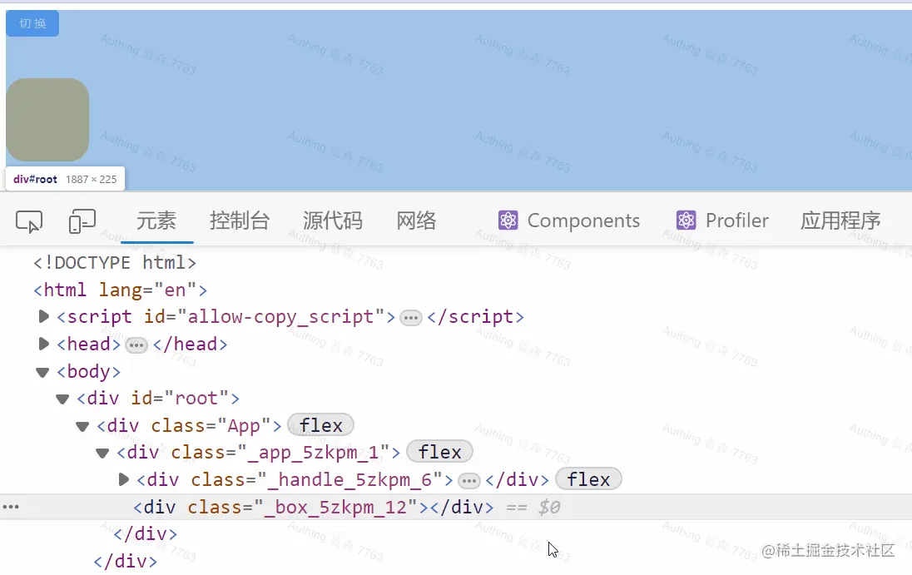Open the three-dot menu of selected row
Screen dimensions: 912x575
point(11,507)
